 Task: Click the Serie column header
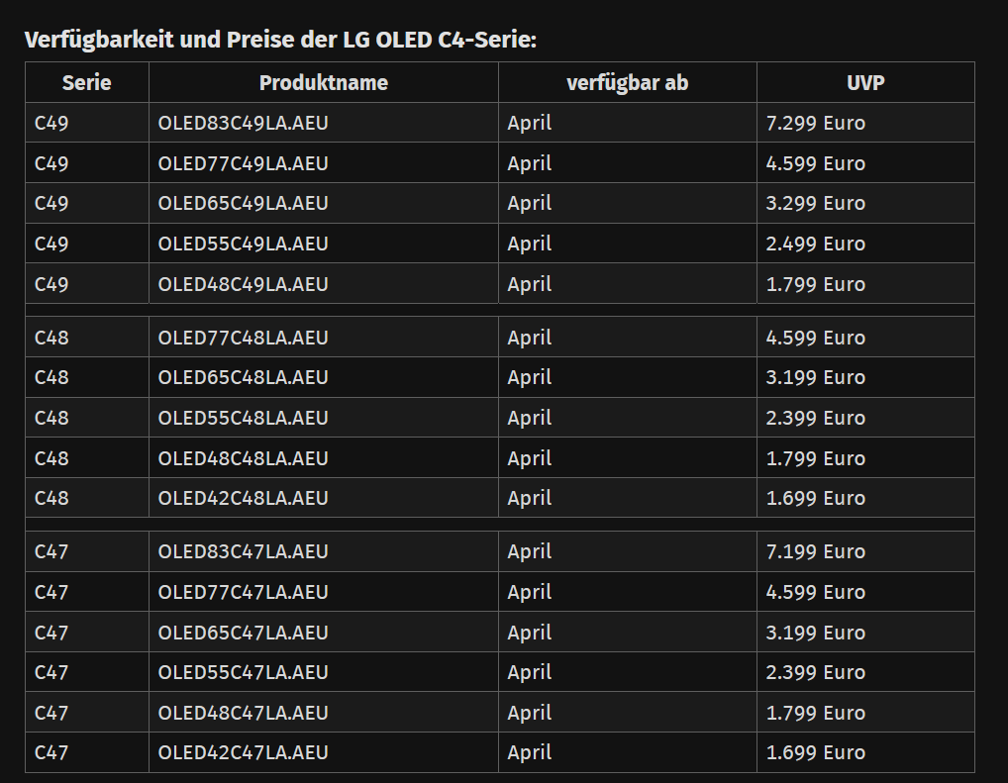(87, 83)
